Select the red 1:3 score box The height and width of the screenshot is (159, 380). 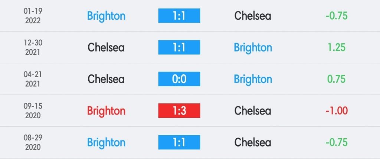[179, 110]
